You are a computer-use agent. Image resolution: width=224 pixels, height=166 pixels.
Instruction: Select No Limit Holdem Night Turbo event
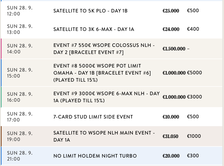tap(95, 156)
